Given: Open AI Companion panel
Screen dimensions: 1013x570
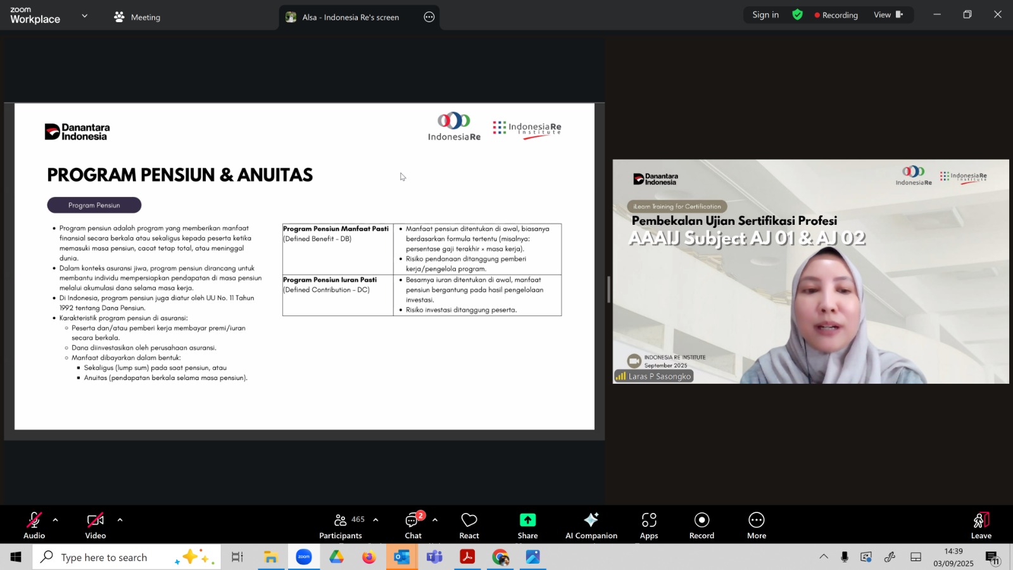Looking at the screenshot, I should (591, 525).
